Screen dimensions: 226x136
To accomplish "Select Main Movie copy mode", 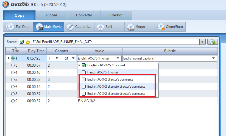I will [x=49, y=27].
